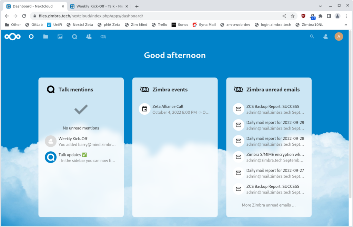Open unified search with the magnifier icon
The width and height of the screenshot is (353, 227).
(x=312, y=37)
